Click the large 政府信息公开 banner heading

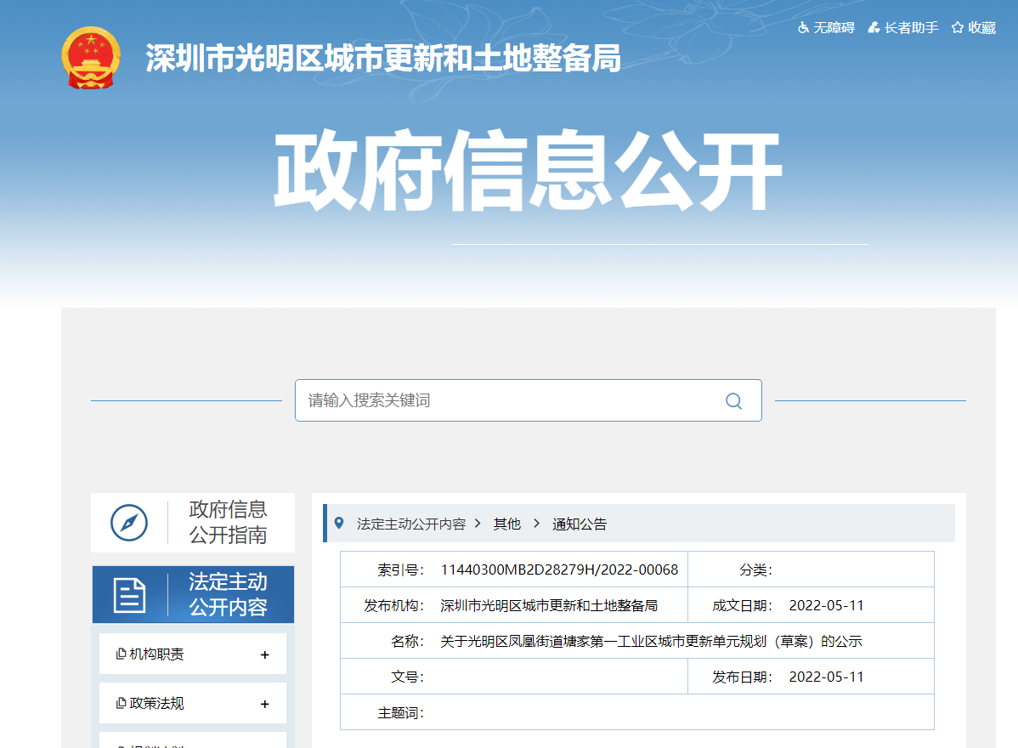click(x=527, y=170)
